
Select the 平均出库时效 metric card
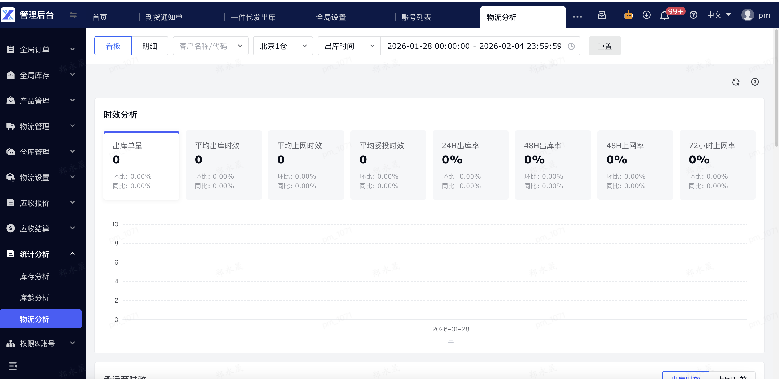(x=223, y=165)
